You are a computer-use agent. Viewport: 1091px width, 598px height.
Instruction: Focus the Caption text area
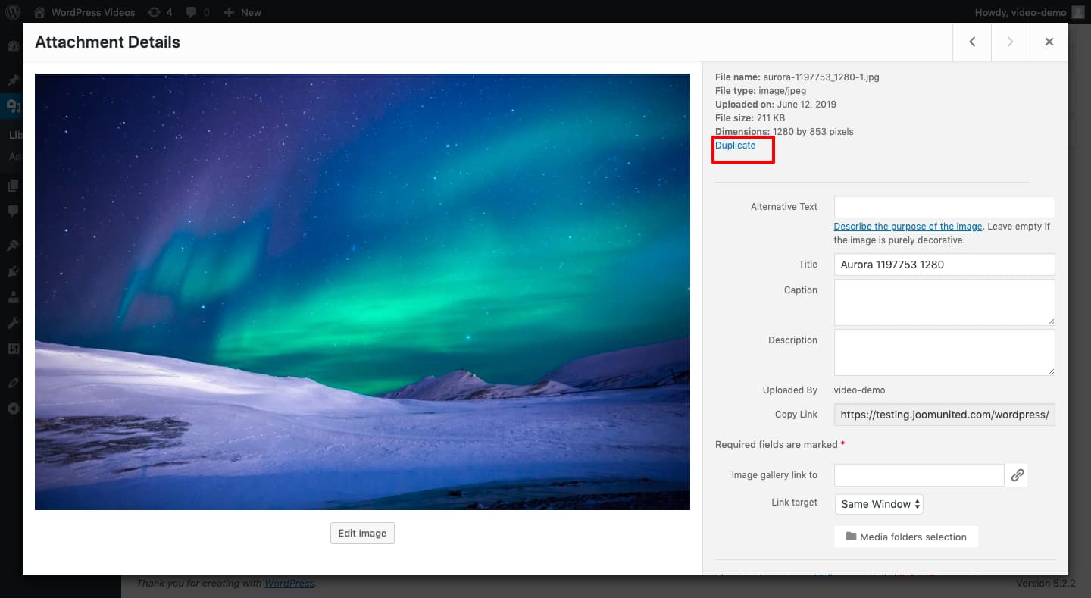(x=944, y=302)
